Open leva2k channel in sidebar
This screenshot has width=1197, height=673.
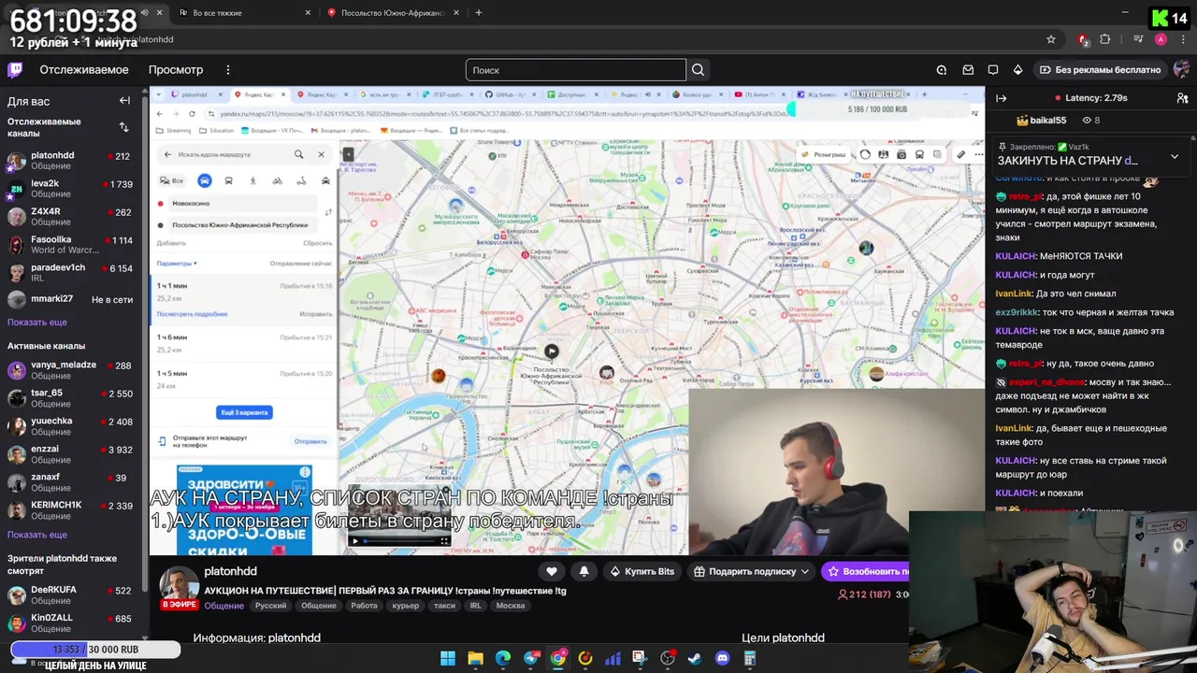pyautogui.click(x=69, y=189)
